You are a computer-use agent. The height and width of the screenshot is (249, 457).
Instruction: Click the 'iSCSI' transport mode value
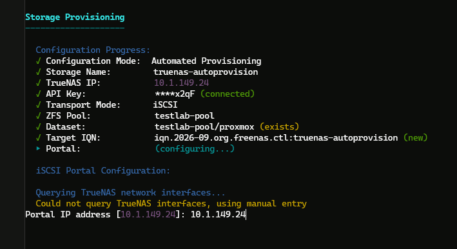(165, 105)
